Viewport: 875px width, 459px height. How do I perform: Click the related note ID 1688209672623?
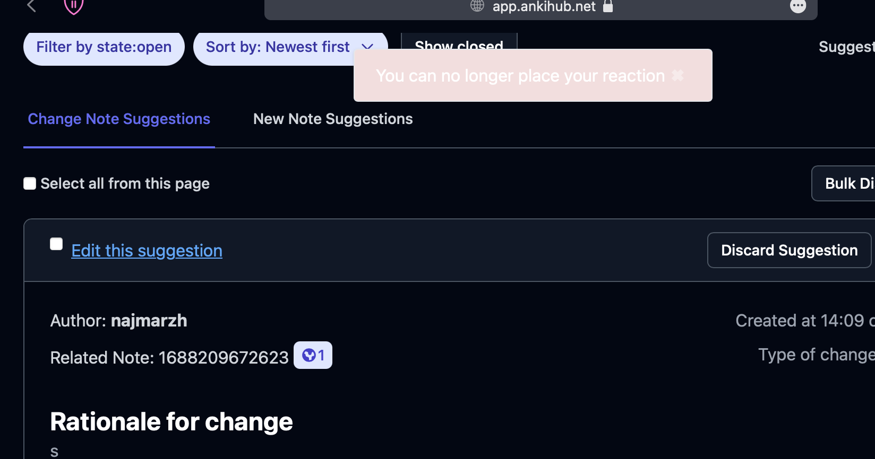pyautogui.click(x=224, y=358)
